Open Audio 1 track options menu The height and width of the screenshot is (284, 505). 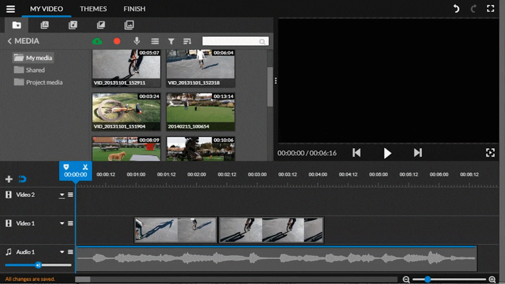pos(71,252)
